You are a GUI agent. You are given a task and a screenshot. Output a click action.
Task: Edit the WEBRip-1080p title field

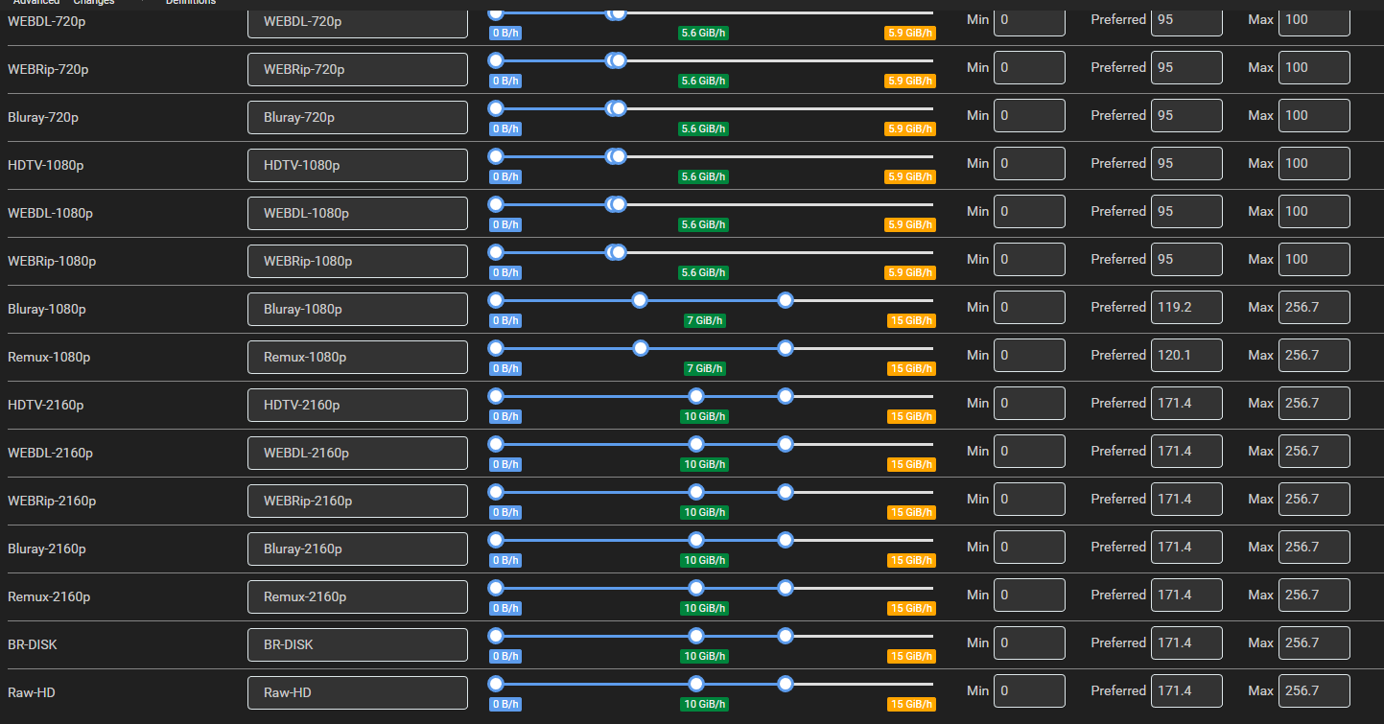pos(358,261)
